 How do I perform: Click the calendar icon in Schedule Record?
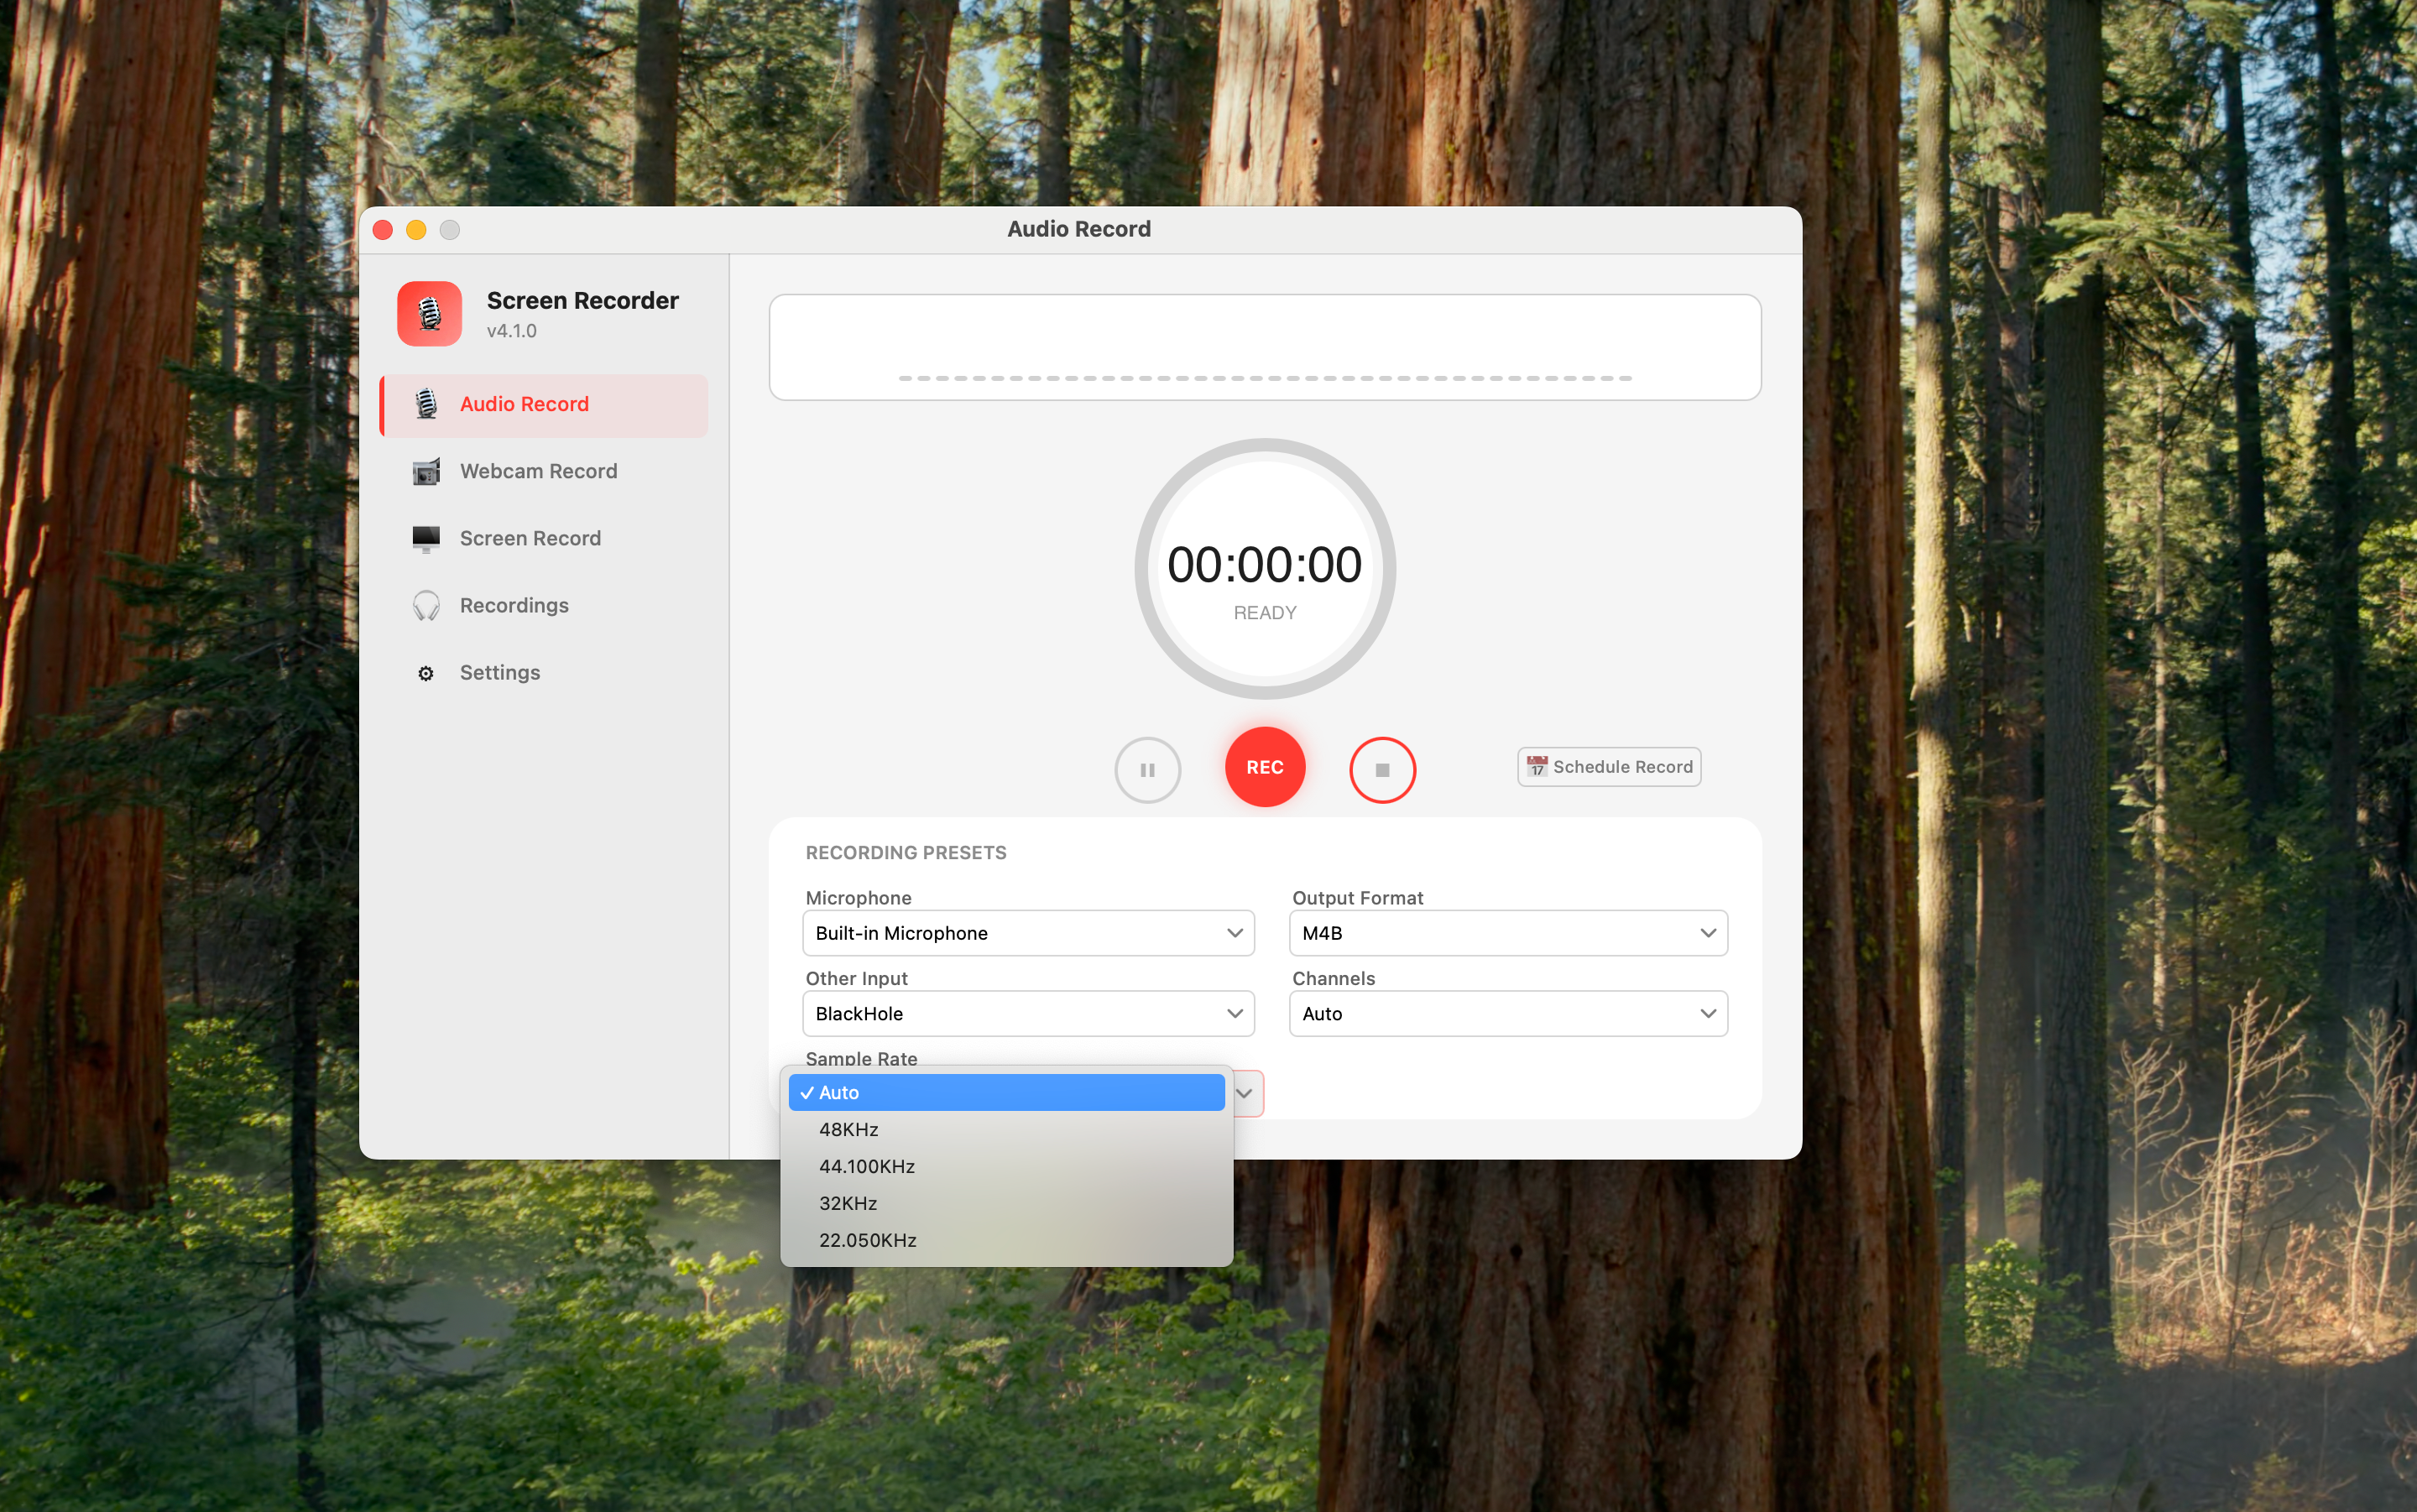tap(1537, 767)
